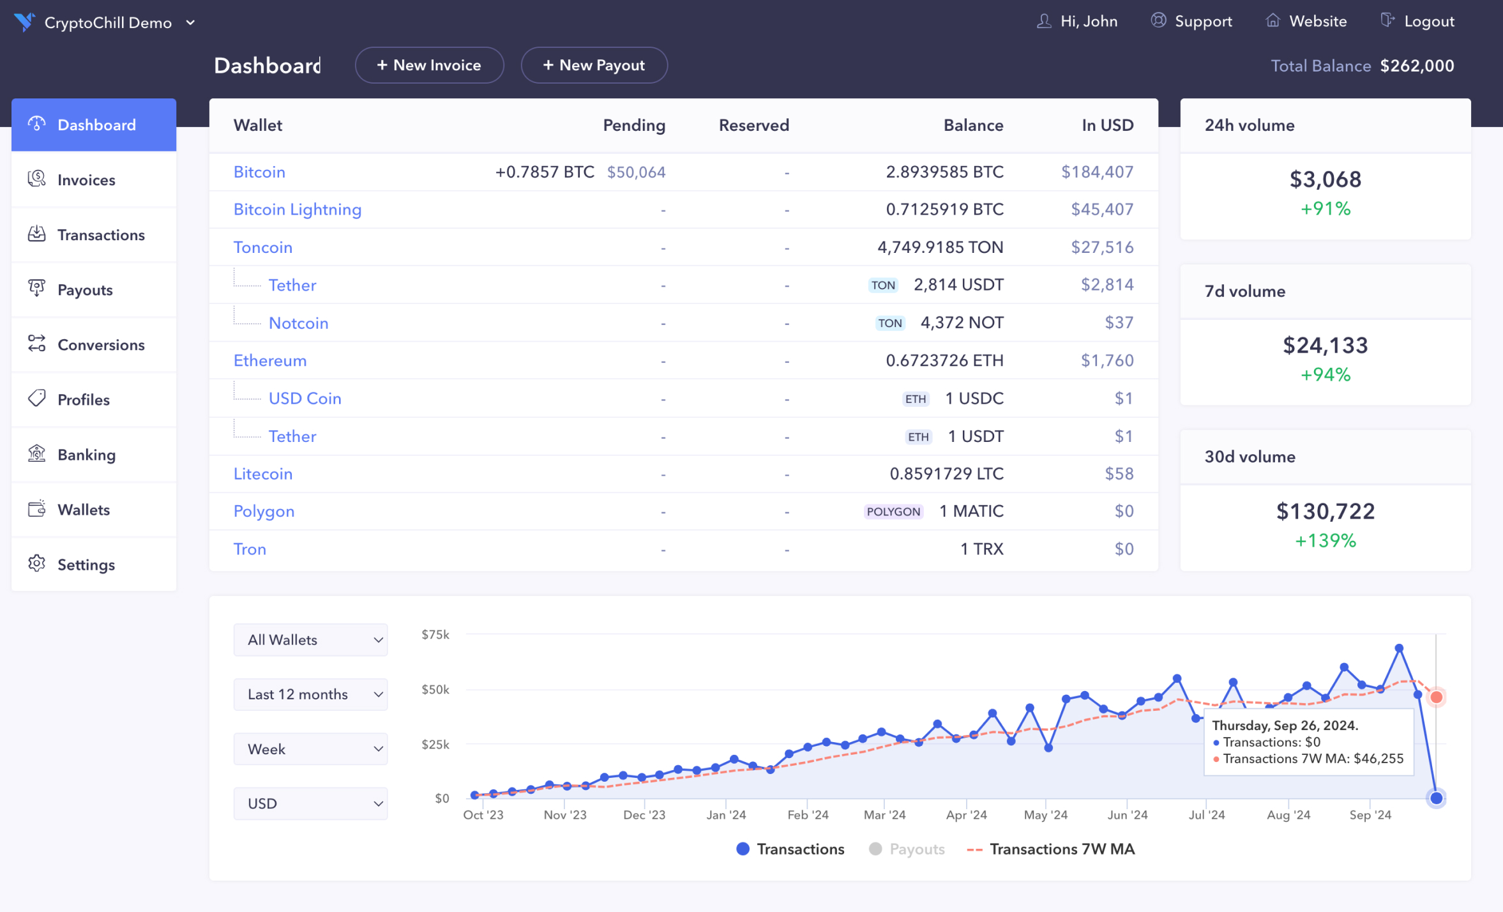Click the Conversions arrows icon

[36, 344]
